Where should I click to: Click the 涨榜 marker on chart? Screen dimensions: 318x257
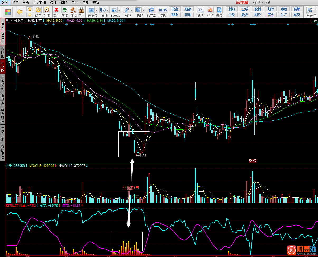click(x=253, y=160)
